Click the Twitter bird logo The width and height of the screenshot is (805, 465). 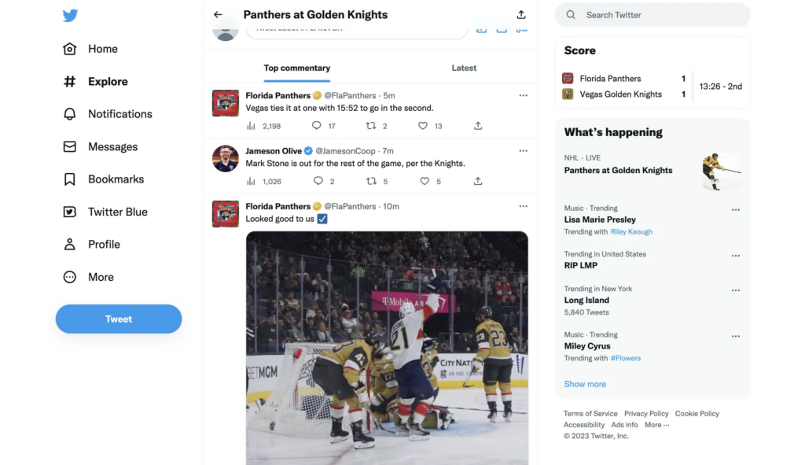[70, 16]
